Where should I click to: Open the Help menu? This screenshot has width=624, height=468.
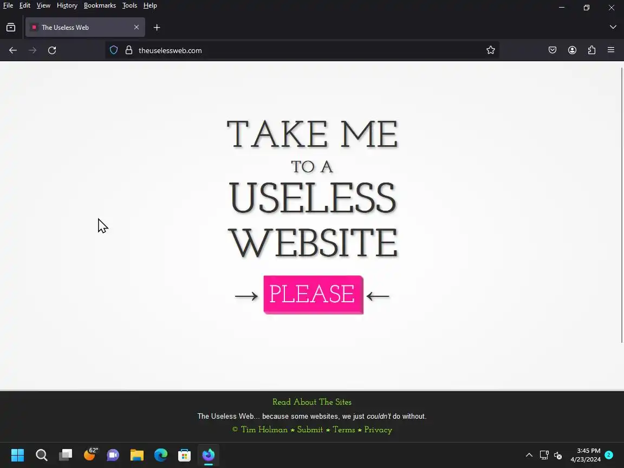pyautogui.click(x=150, y=5)
